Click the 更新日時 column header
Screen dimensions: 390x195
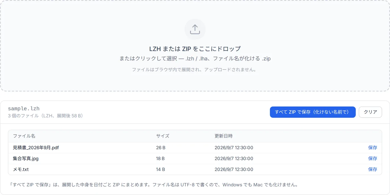pyautogui.click(x=223, y=136)
